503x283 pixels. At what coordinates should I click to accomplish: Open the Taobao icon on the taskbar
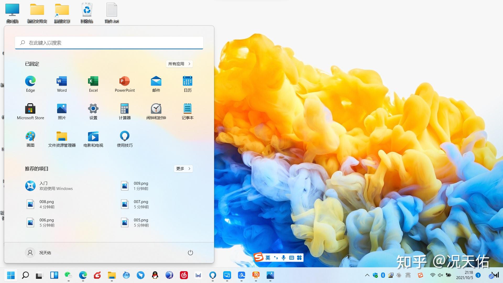pyautogui.click(x=256, y=275)
